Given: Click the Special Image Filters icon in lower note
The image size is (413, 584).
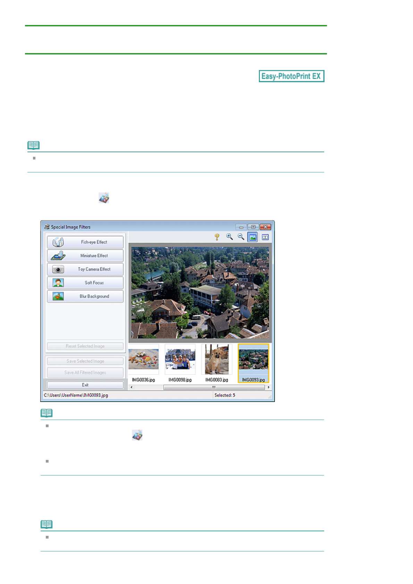Looking at the screenshot, I should [x=137, y=435].
